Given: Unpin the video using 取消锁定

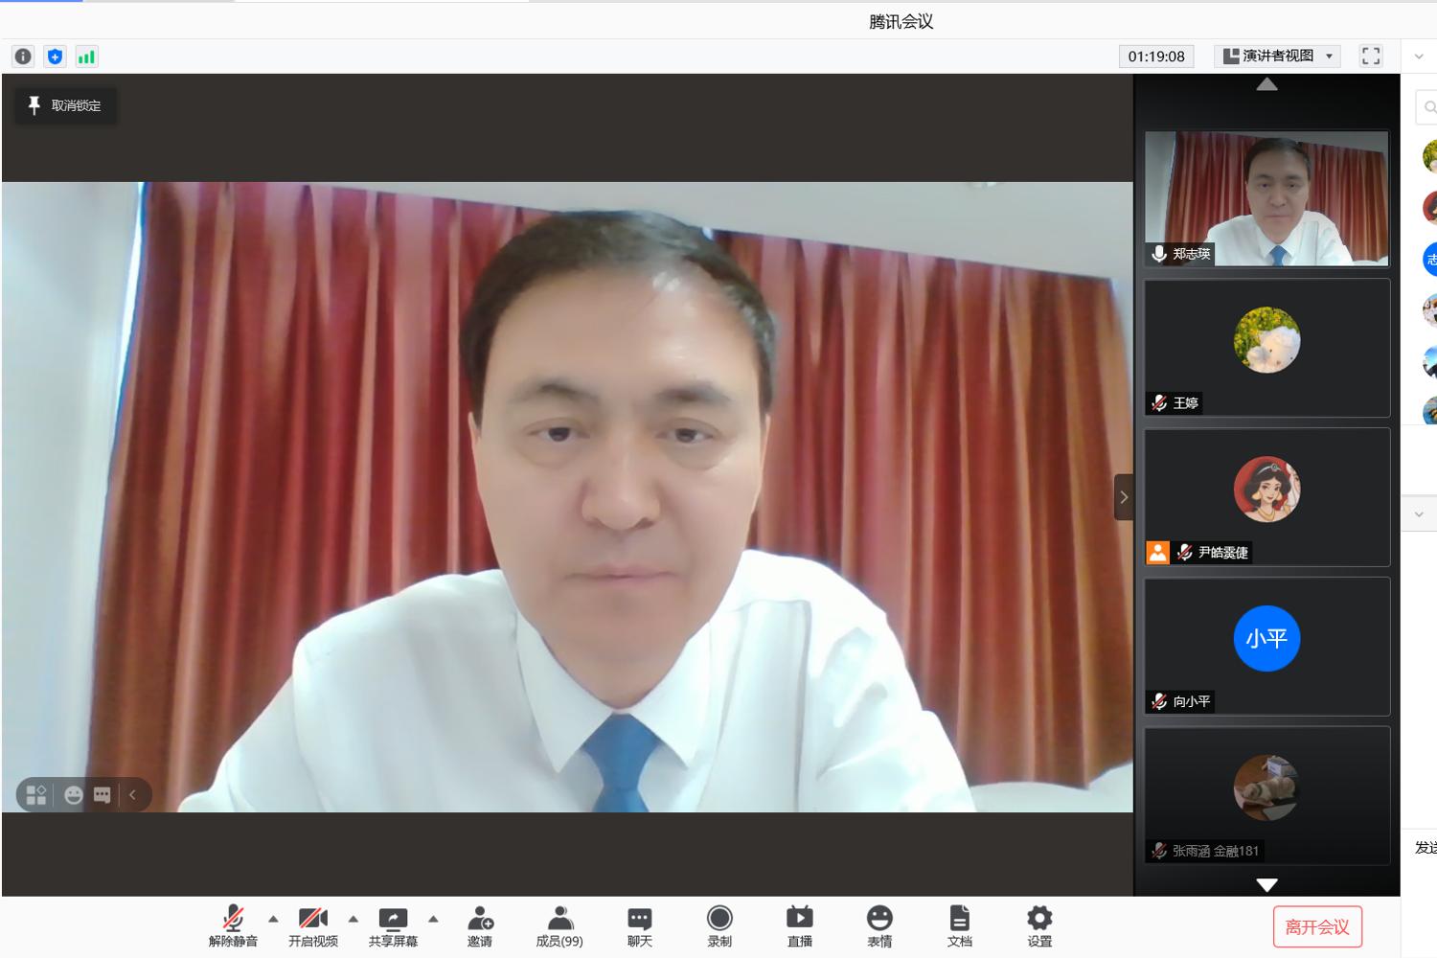Looking at the screenshot, I should pyautogui.click(x=65, y=106).
